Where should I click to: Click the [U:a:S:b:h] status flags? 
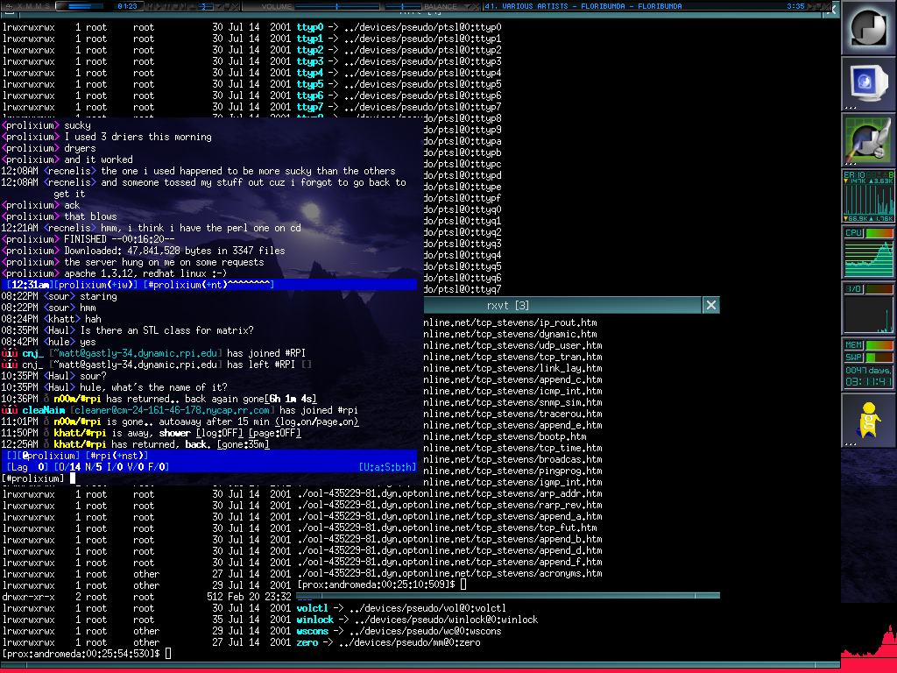pos(387,467)
